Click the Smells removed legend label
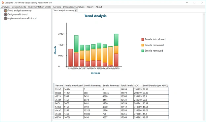The image size is (206, 122). click(x=154, y=51)
